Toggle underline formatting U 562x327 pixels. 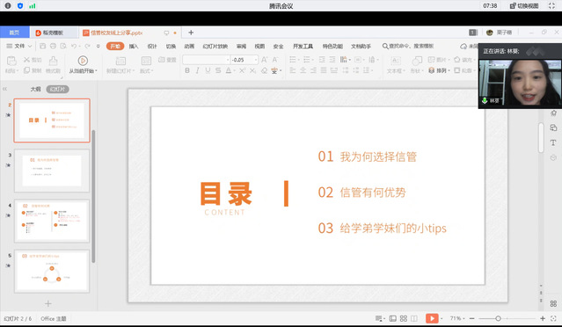208,70
